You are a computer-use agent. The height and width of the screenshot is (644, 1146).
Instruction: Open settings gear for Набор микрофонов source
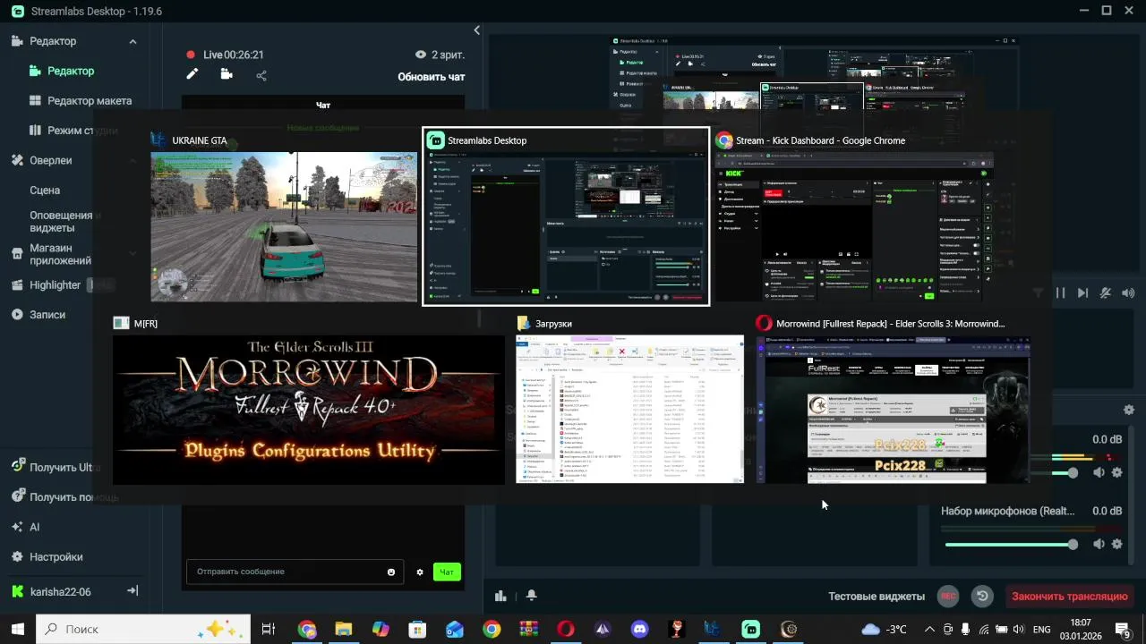click(1116, 544)
